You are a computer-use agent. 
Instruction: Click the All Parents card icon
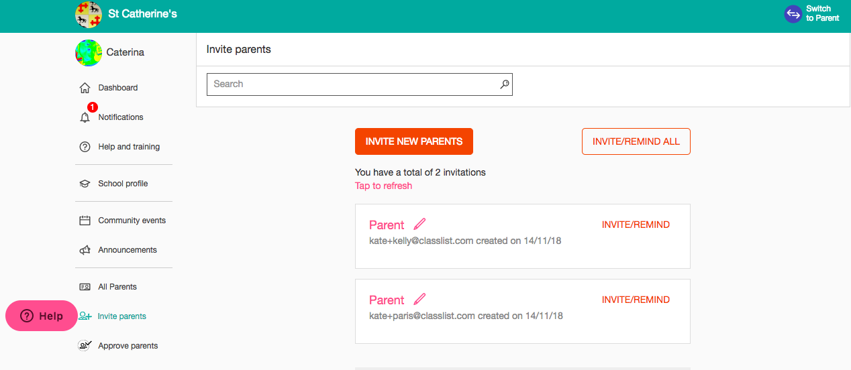[x=85, y=287]
